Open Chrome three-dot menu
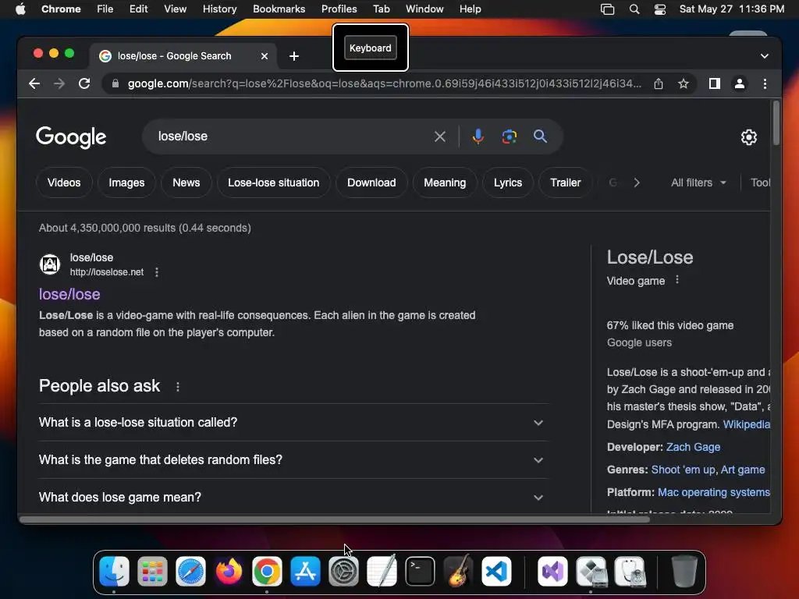The width and height of the screenshot is (799, 599). coord(765,83)
